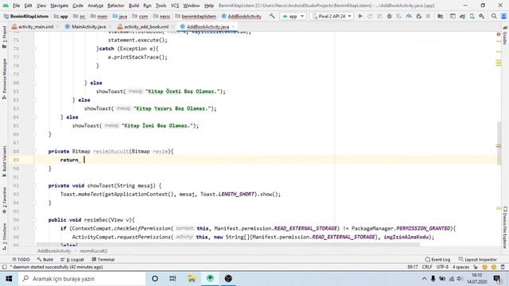Click the sad smiley feedback icon
509x286 pixels.
(494, 267)
